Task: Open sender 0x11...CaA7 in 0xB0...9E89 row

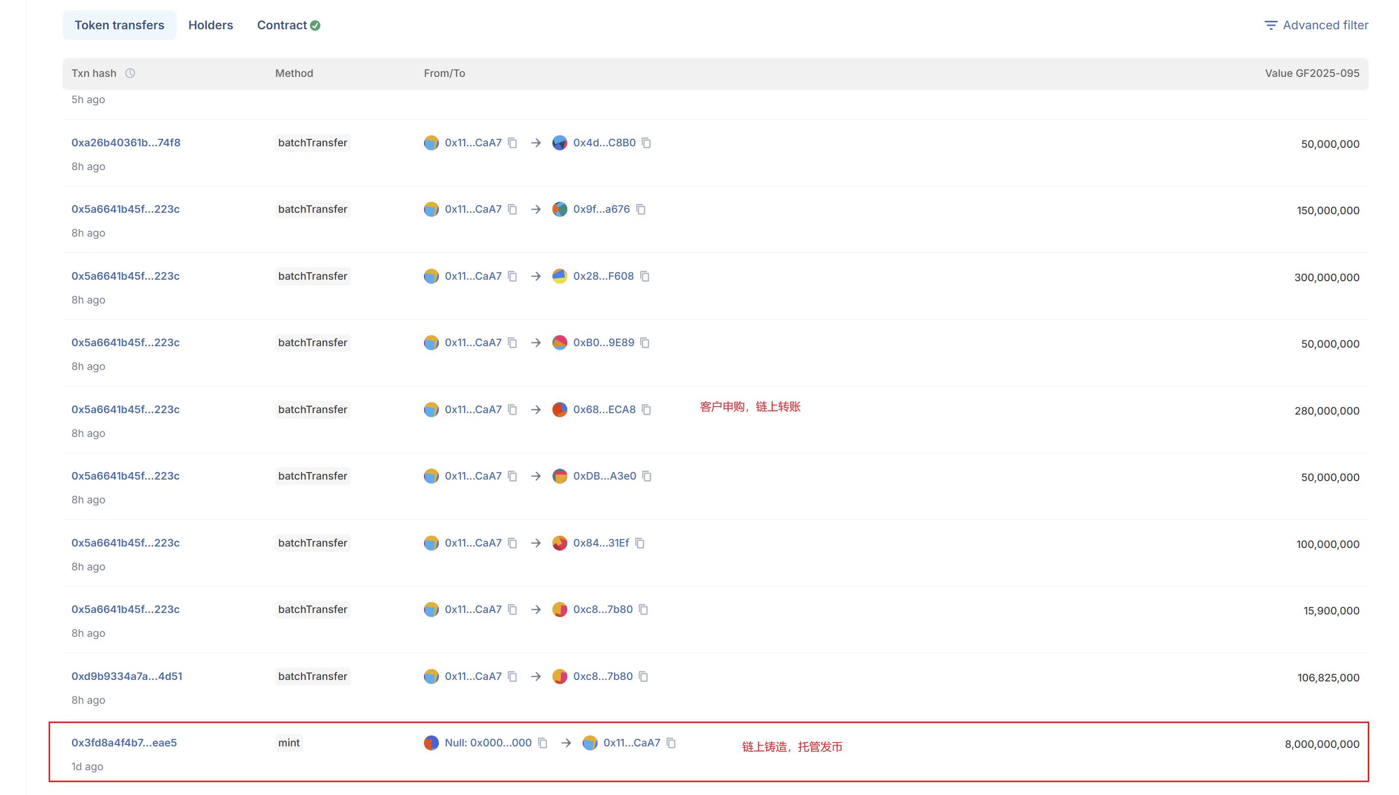Action: [x=473, y=342]
